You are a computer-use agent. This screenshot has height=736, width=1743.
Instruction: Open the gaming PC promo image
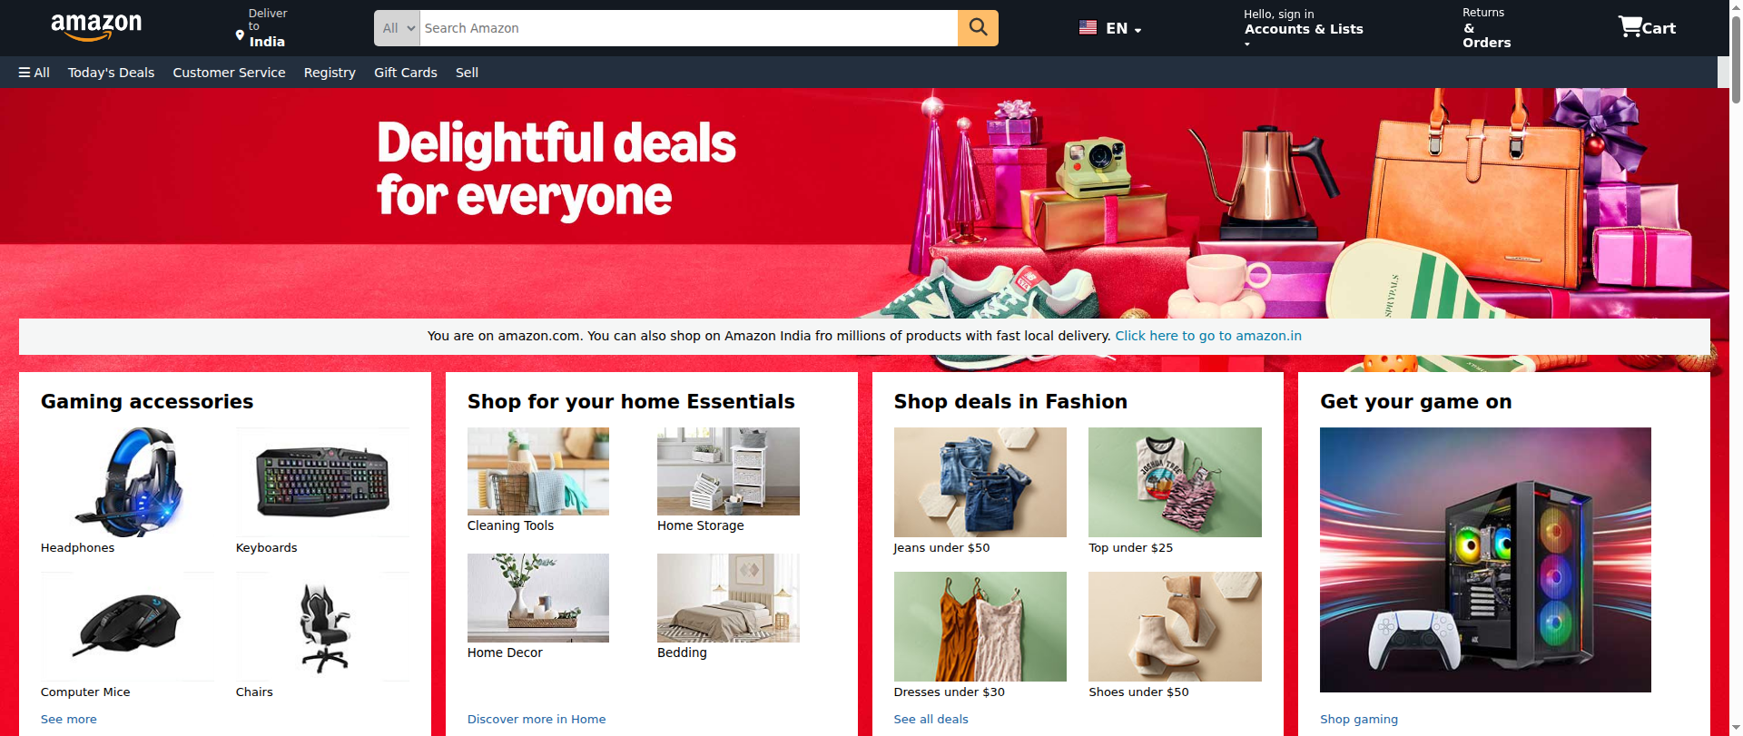tap(1485, 560)
